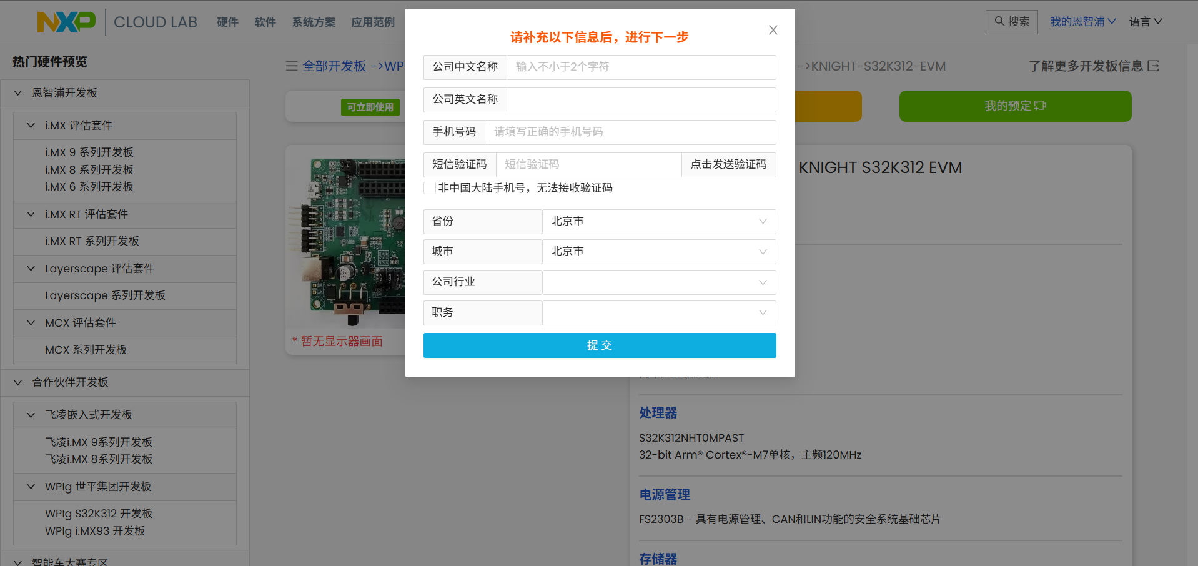
Task: Expand 我的恩智浦 account menu
Action: (1083, 22)
